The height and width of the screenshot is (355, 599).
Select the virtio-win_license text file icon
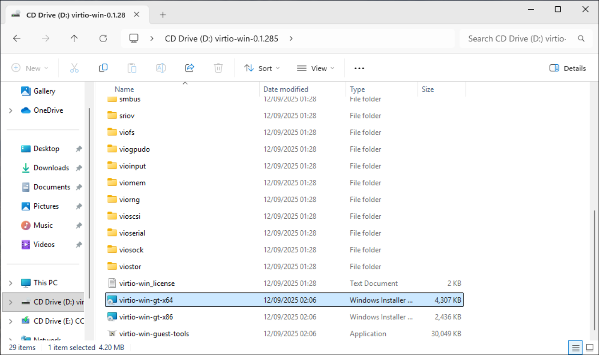[x=112, y=283]
